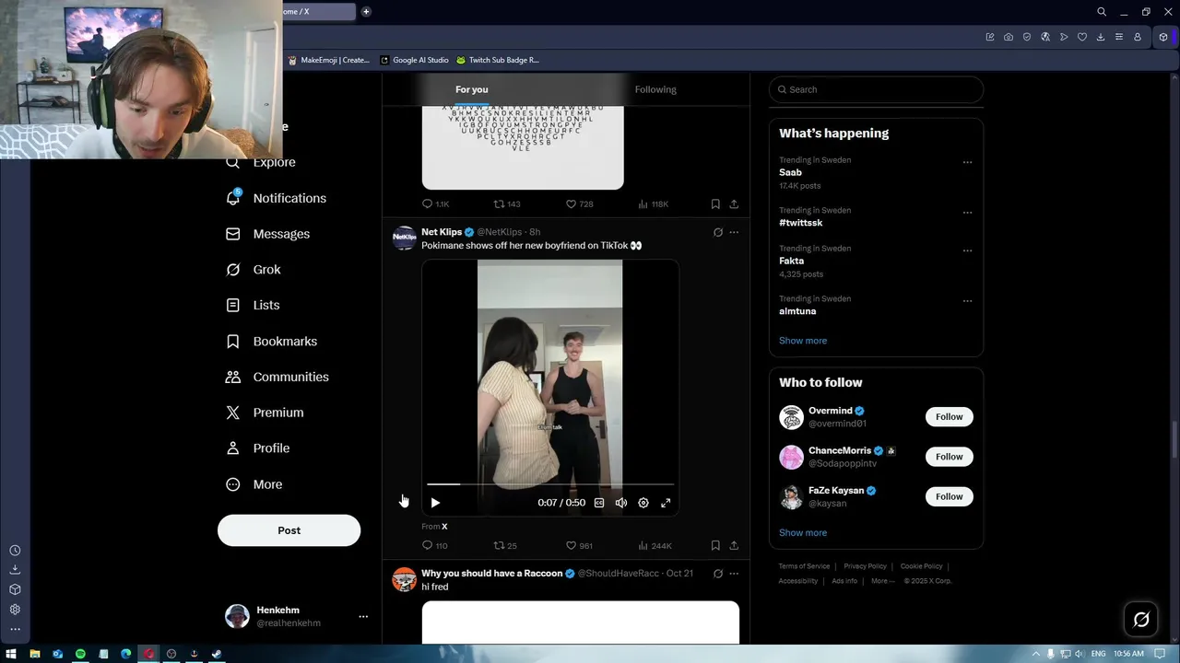Take snapshot with browser camera icon
Image resolution: width=1180 pixels, height=663 pixels.
[x=1009, y=37]
